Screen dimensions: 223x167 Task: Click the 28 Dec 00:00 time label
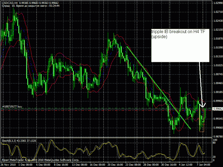tap(151, 165)
